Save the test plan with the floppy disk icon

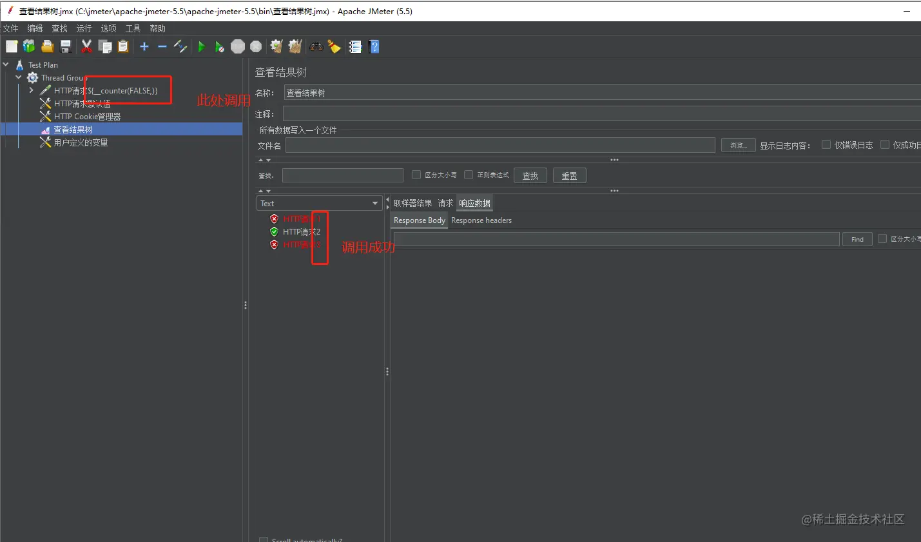[x=65, y=46]
